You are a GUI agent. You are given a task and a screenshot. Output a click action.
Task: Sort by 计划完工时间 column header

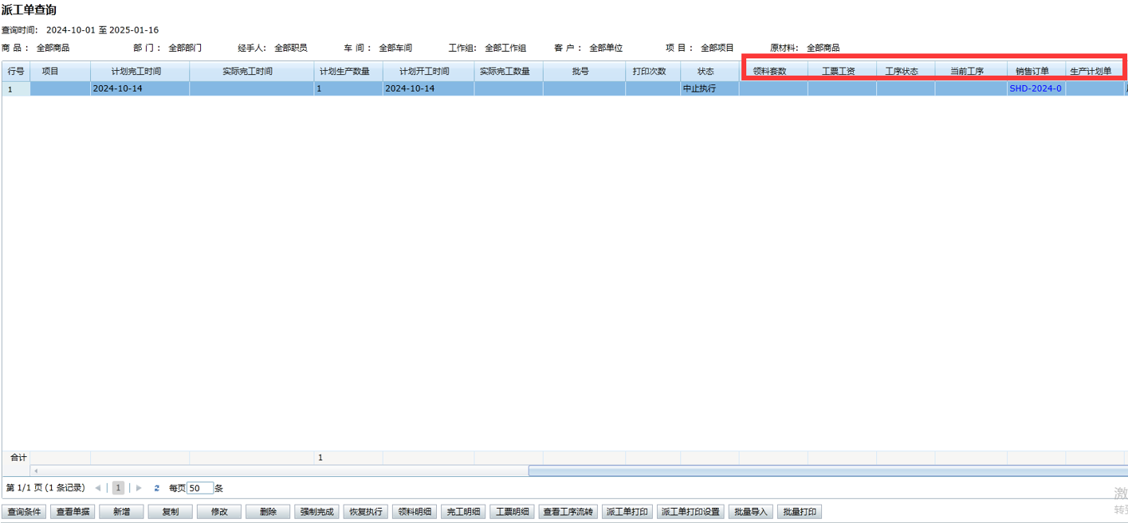point(140,72)
